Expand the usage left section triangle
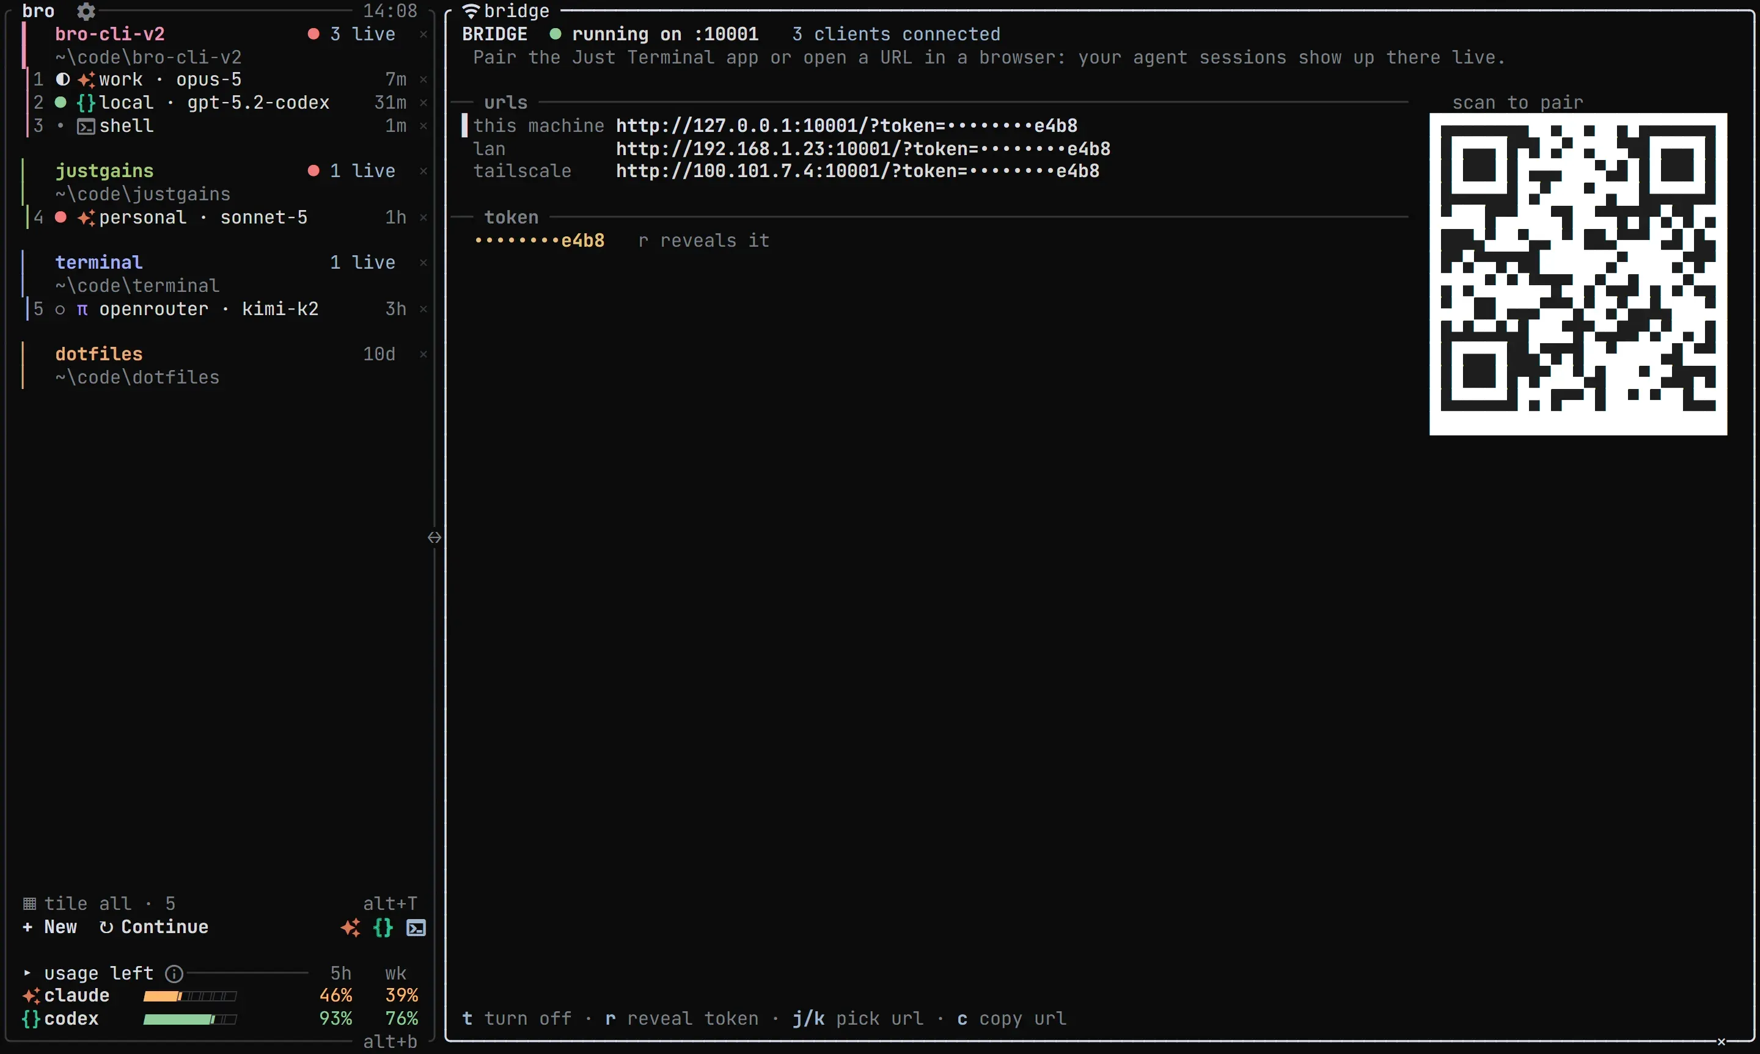Screen dimensions: 1760x1054 [x=27, y=973]
